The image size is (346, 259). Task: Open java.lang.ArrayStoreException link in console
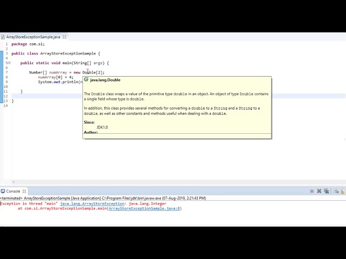tap(92, 204)
